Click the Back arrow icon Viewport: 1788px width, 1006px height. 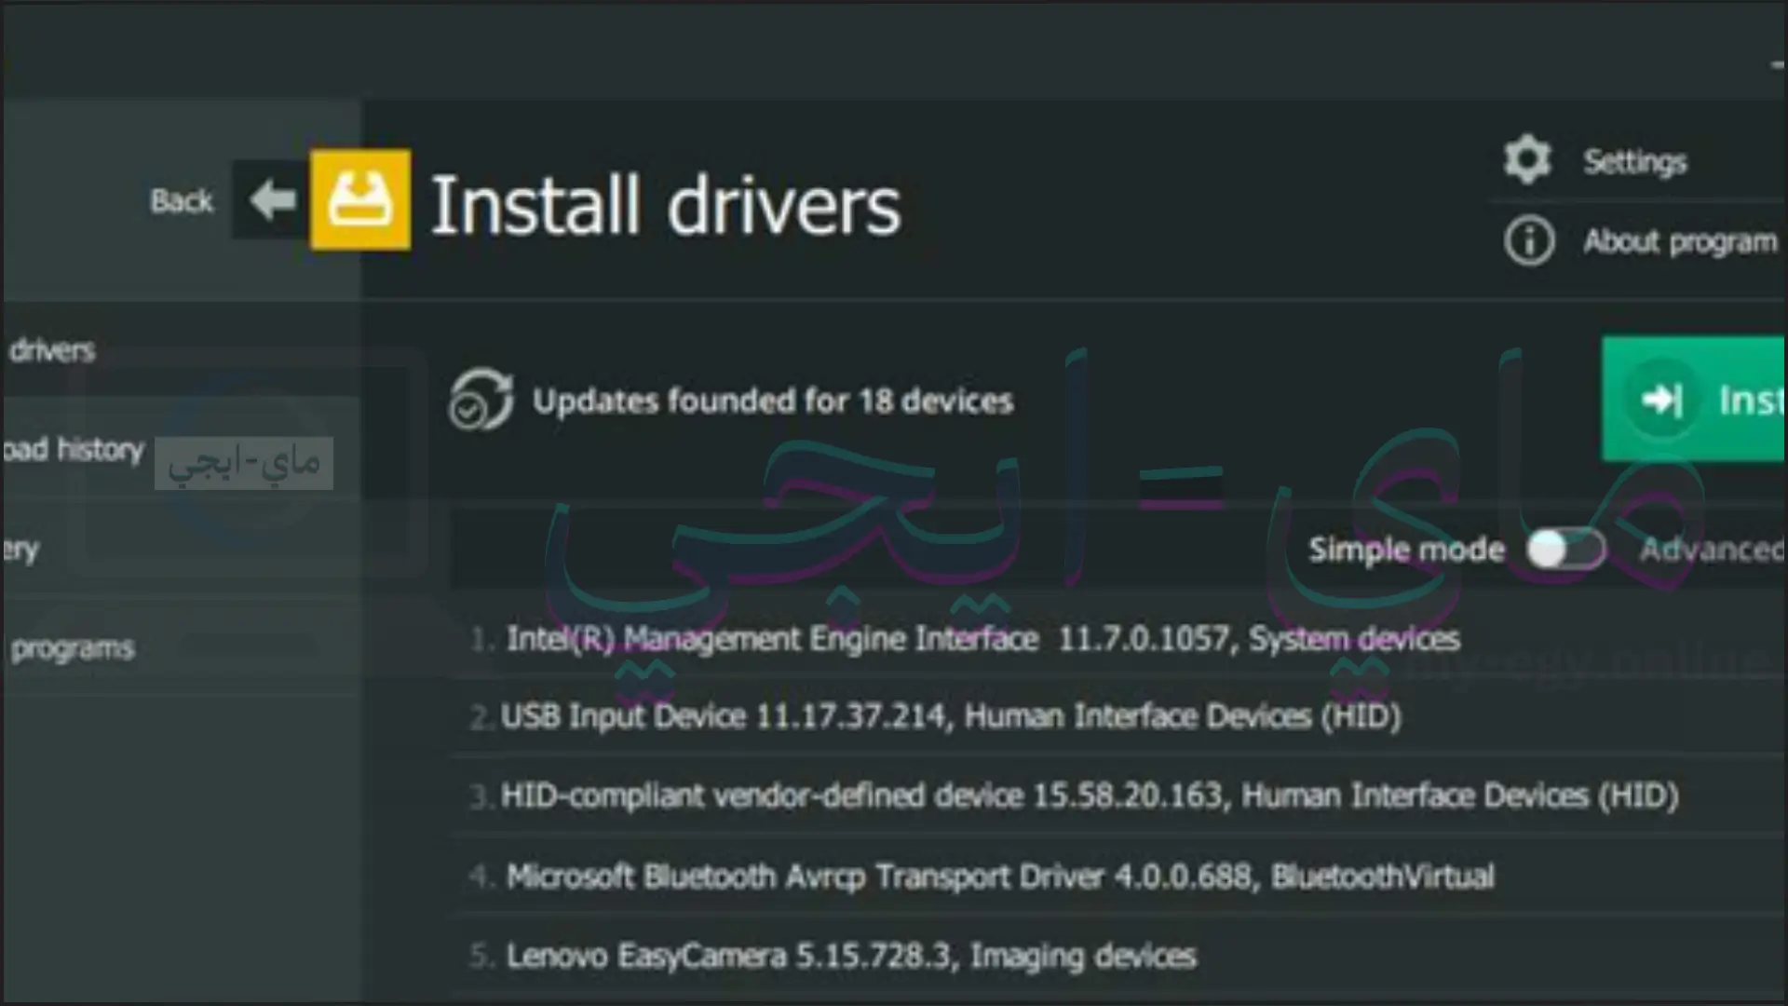click(x=272, y=200)
